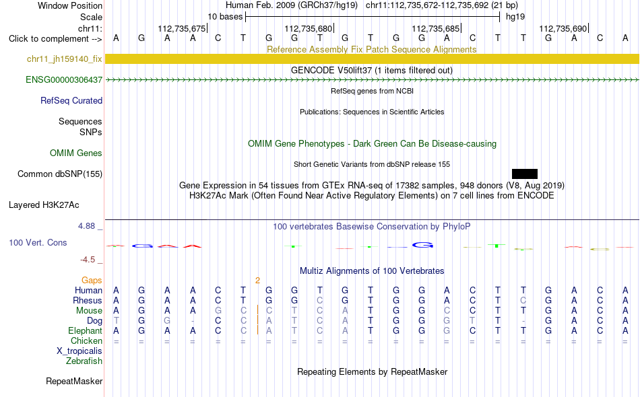Open Short Genetic Variants from dbSNP release 155
This screenshot has height=397, width=640.
coord(372,164)
